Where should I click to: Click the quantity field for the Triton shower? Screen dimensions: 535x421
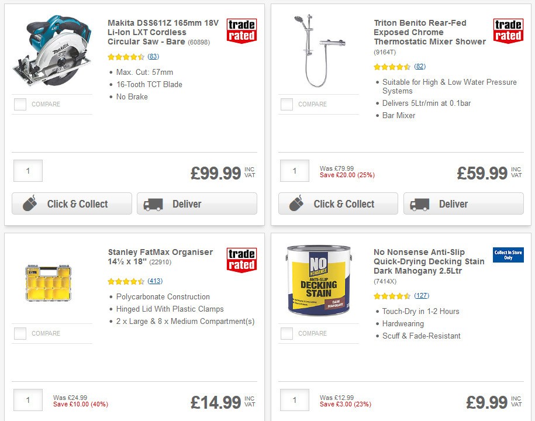(294, 171)
